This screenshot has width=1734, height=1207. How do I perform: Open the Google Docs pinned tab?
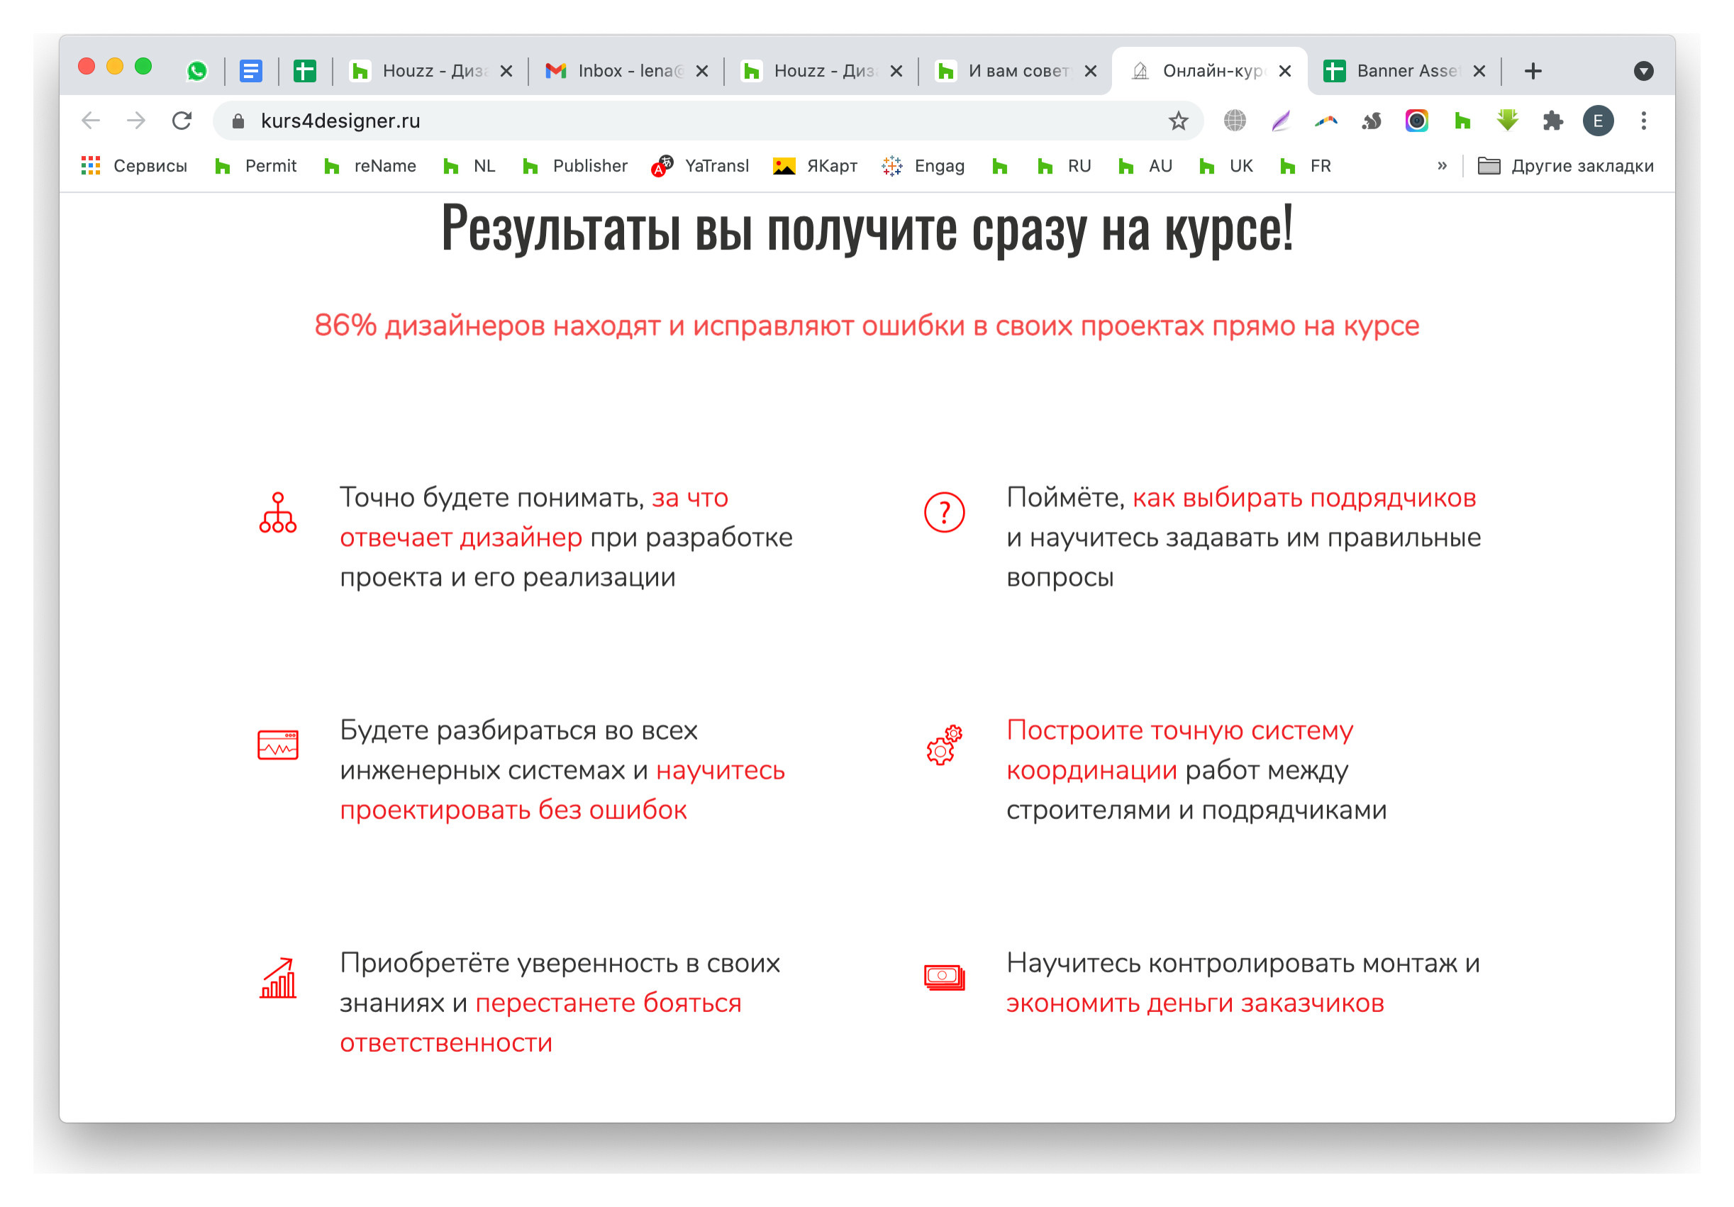click(x=252, y=70)
